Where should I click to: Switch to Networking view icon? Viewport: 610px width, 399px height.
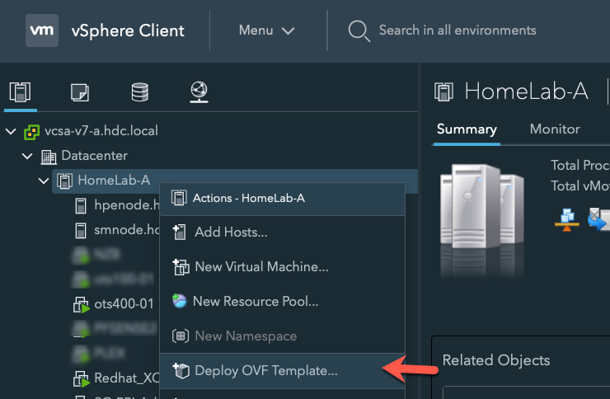pos(199,92)
